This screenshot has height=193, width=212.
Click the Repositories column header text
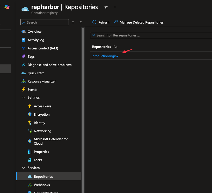click(101, 47)
